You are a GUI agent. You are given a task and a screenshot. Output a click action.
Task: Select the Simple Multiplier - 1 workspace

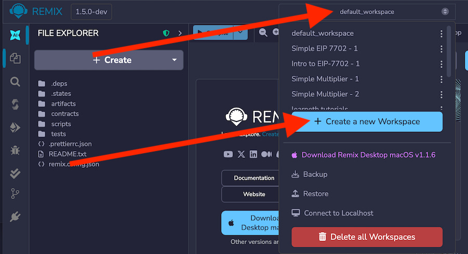[325, 79]
